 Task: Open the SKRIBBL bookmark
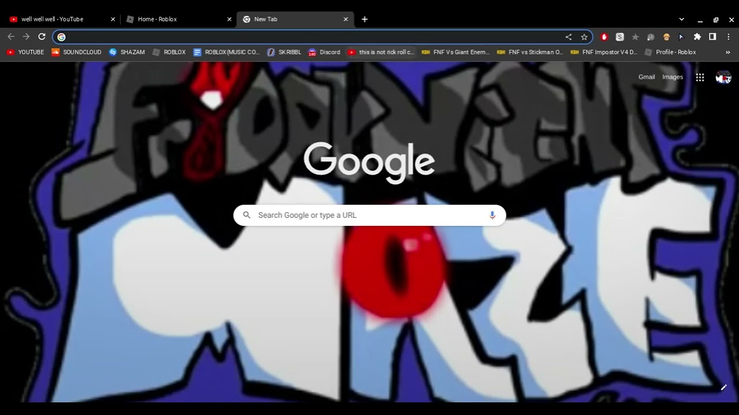click(x=284, y=52)
